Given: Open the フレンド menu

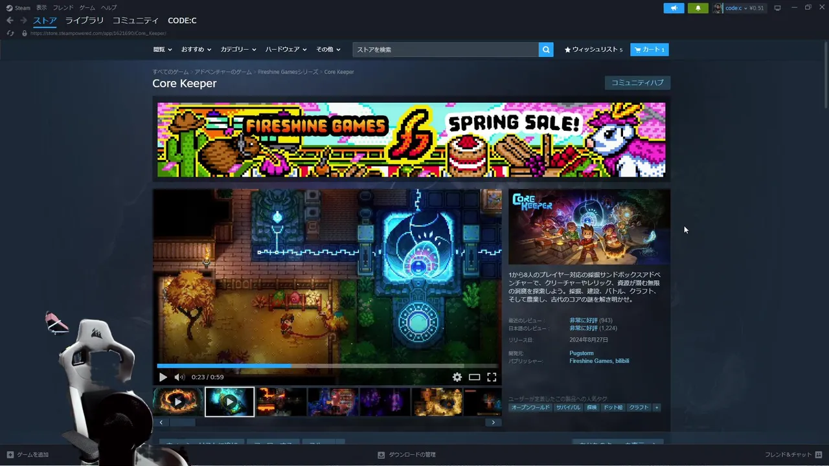Looking at the screenshot, I should tap(63, 8).
